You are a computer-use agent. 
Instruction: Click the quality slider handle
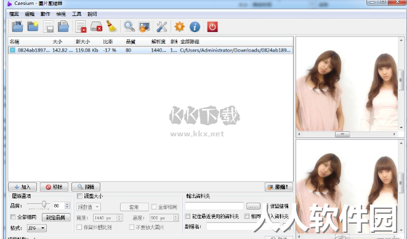44,204
